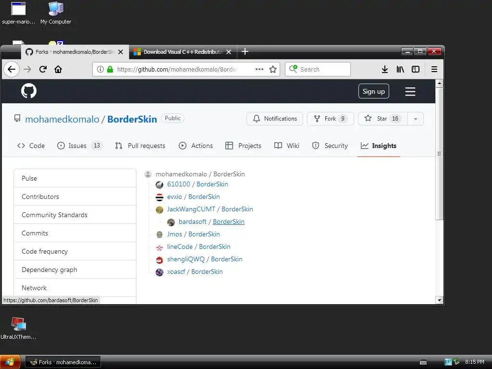Click the green padlock security icon
Image resolution: width=492 pixels, height=369 pixels.
[110, 69]
